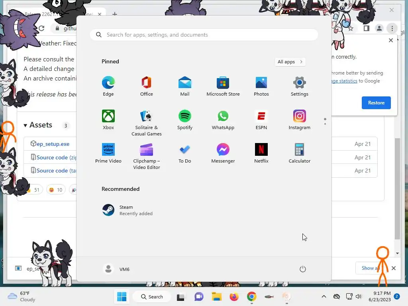The width and height of the screenshot is (408, 306).
Task: Open the Instagram app
Action: point(300,120)
